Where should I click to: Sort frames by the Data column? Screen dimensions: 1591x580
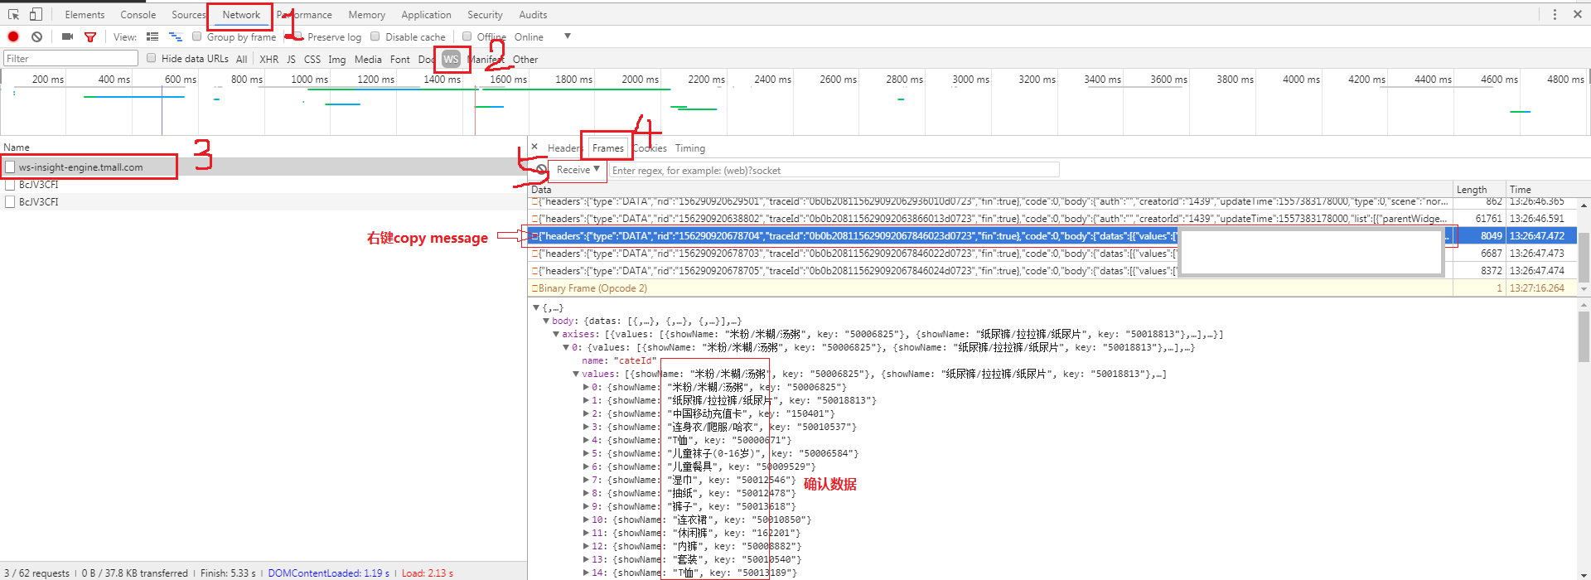990,189
